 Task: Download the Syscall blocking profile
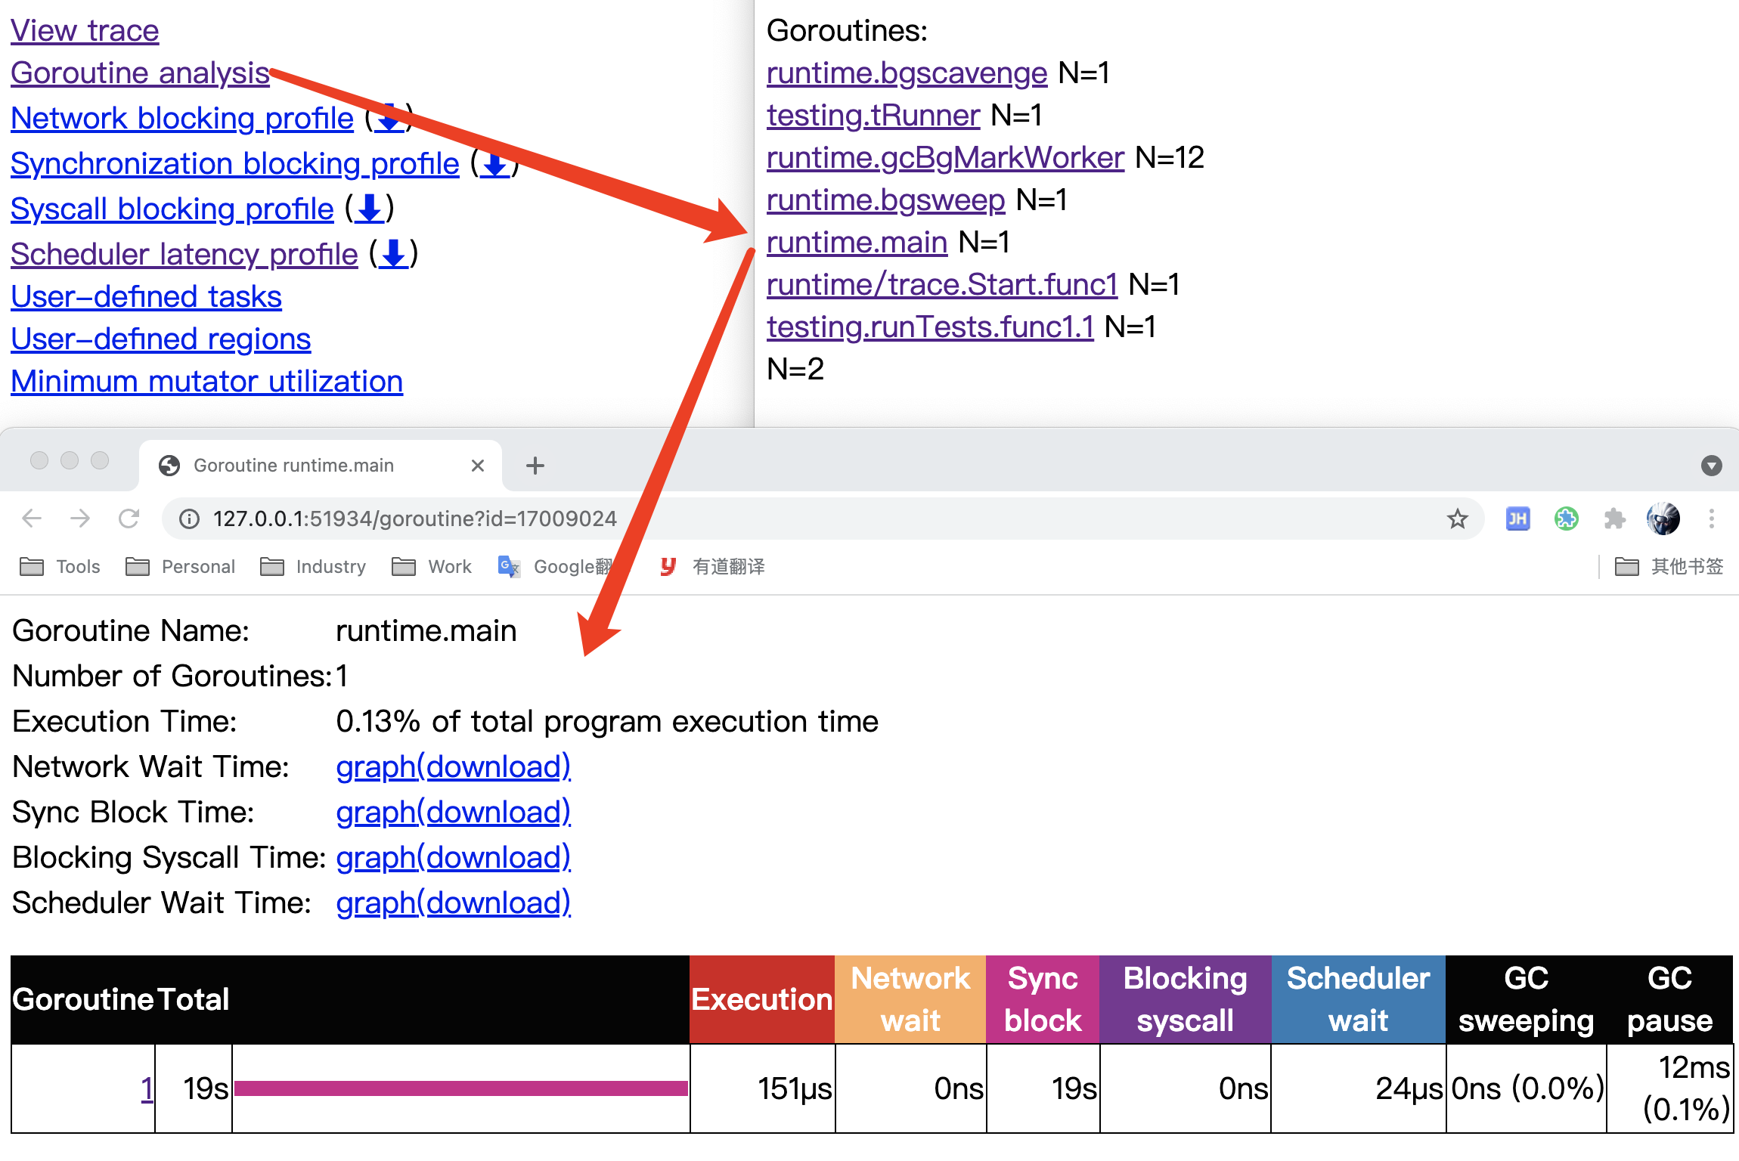tap(370, 209)
